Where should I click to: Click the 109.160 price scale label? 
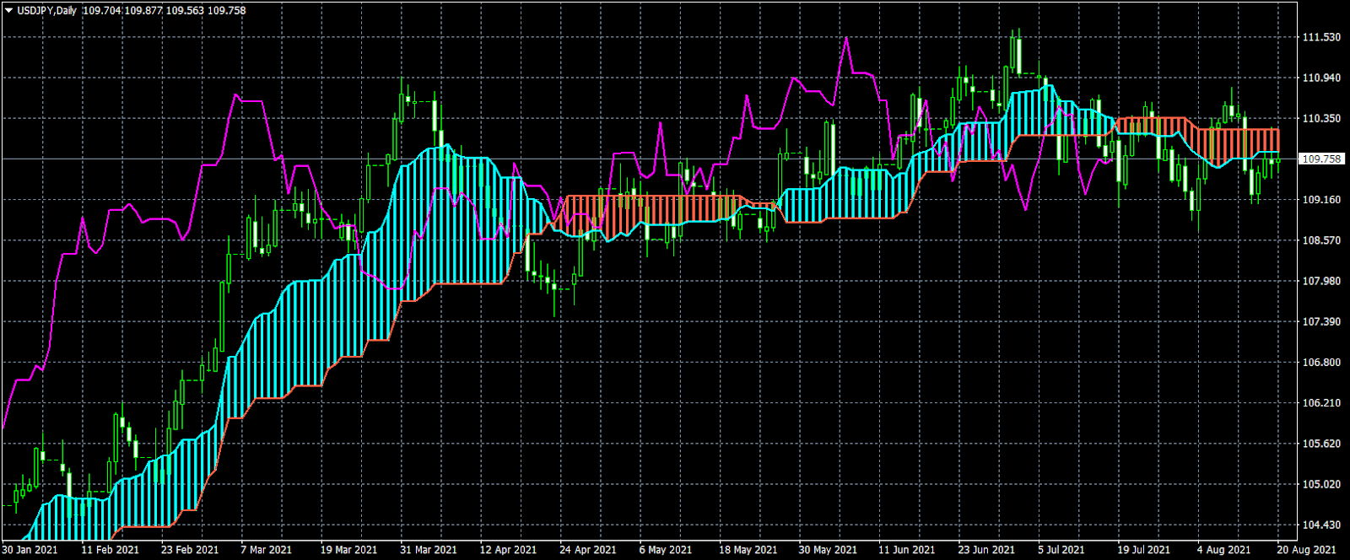pyautogui.click(x=1322, y=200)
